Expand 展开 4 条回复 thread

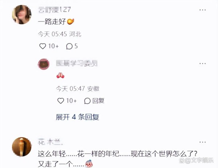click(77, 117)
